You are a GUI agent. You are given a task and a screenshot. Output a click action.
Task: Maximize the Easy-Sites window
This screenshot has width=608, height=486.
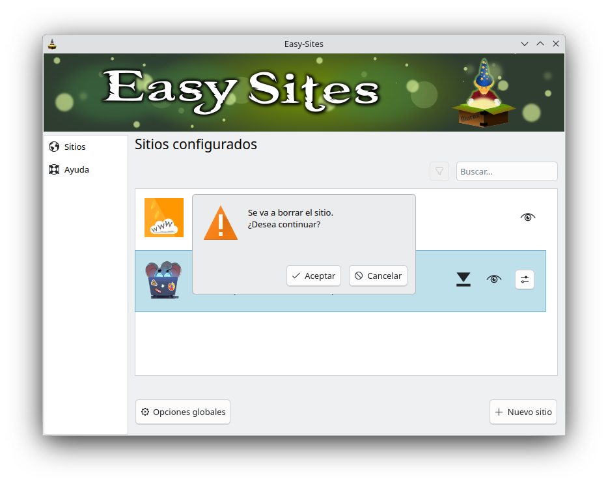540,44
